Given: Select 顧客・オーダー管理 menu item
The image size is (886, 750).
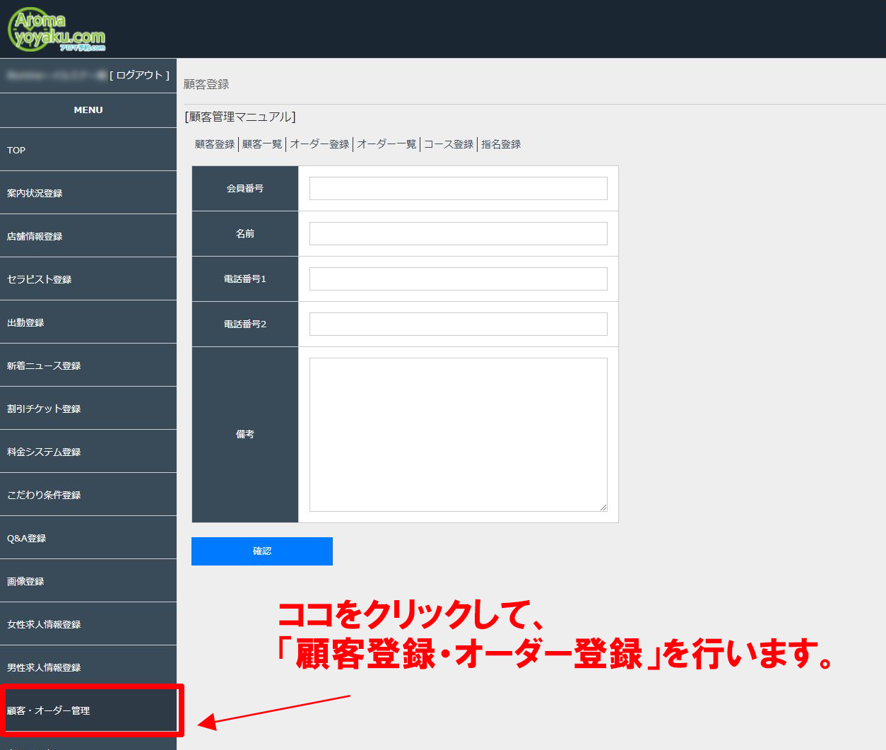Looking at the screenshot, I should point(49,710).
